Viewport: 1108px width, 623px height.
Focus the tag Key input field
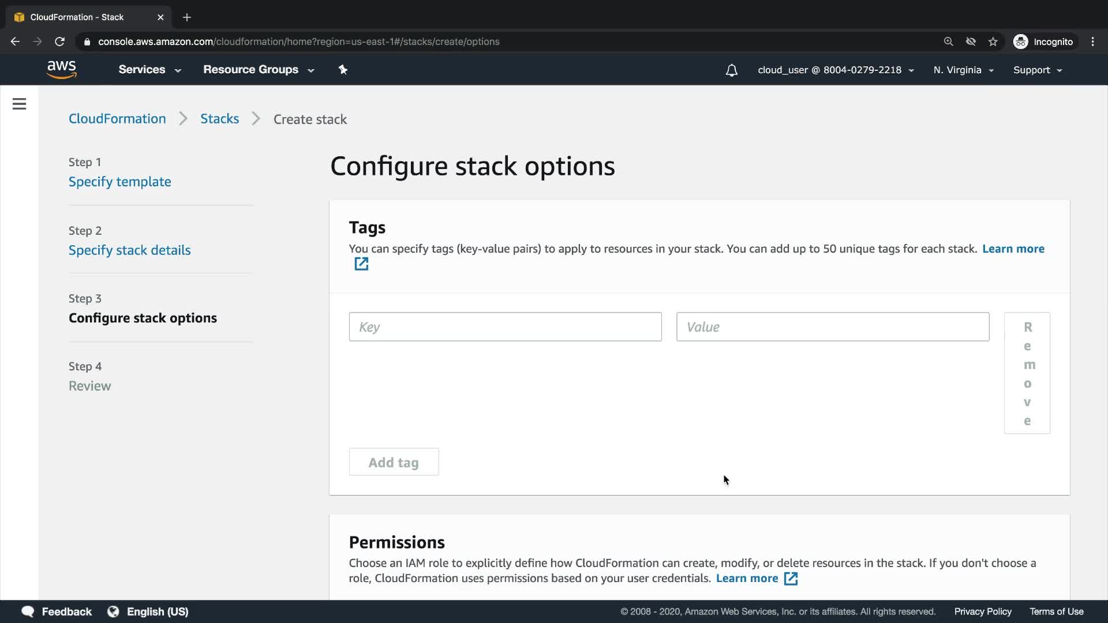[505, 327]
